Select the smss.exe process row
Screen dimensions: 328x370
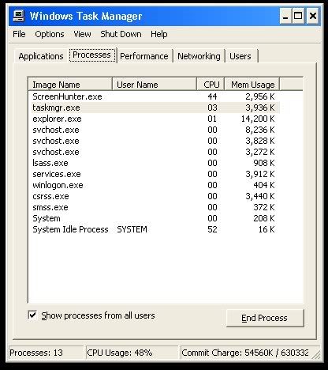point(155,207)
